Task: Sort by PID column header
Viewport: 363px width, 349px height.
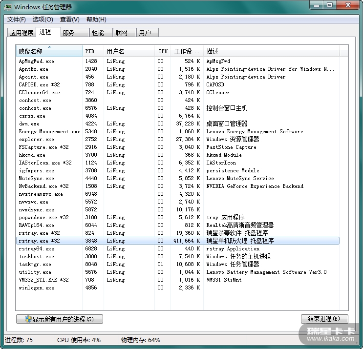Action: coord(93,51)
